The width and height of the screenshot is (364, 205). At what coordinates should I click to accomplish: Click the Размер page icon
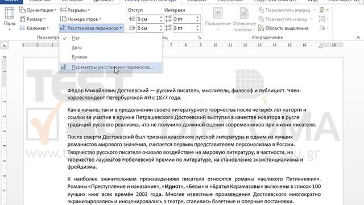[x=22, y=19]
